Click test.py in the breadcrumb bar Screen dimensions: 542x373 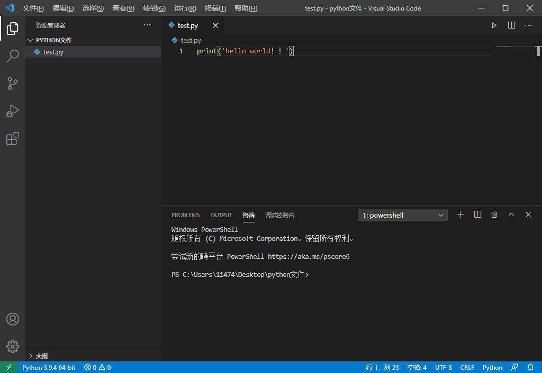pyautogui.click(x=191, y=40)
